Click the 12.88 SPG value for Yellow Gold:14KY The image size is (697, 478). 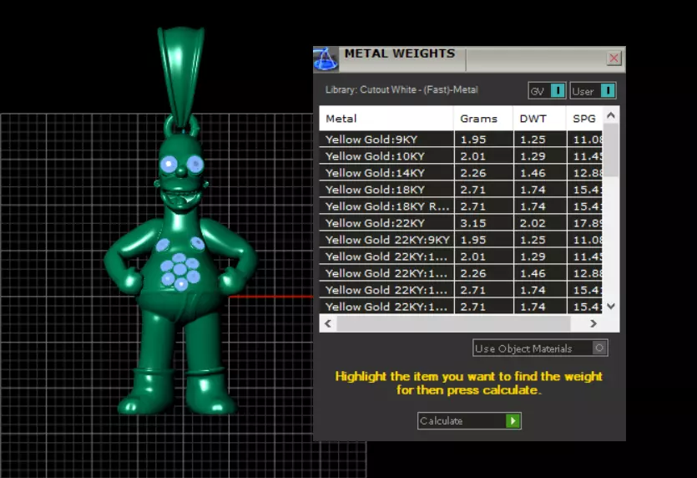click(x=588, y=173)
